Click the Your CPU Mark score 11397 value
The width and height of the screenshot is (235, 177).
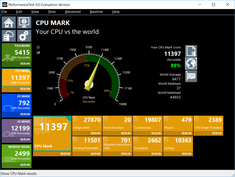[x=173, y=54]
